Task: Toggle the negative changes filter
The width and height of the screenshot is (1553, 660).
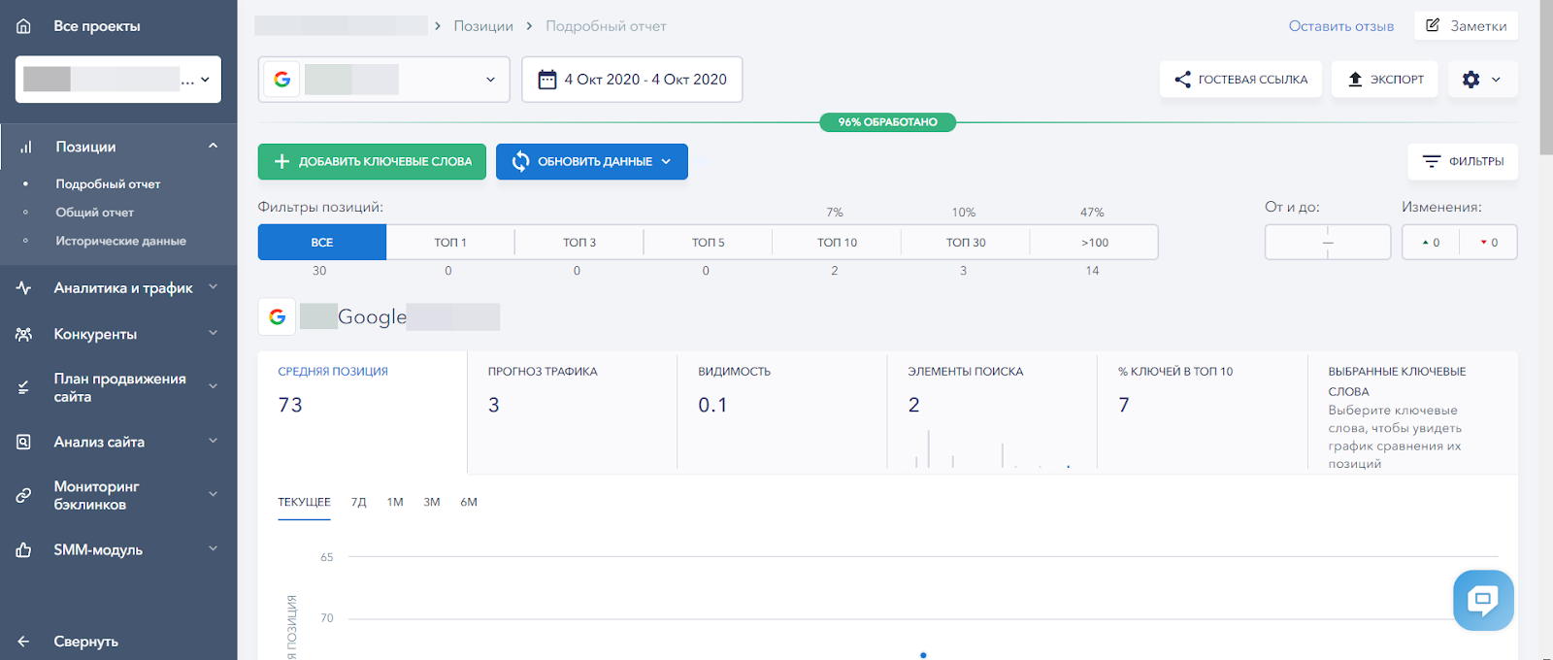Action: 1488,243
